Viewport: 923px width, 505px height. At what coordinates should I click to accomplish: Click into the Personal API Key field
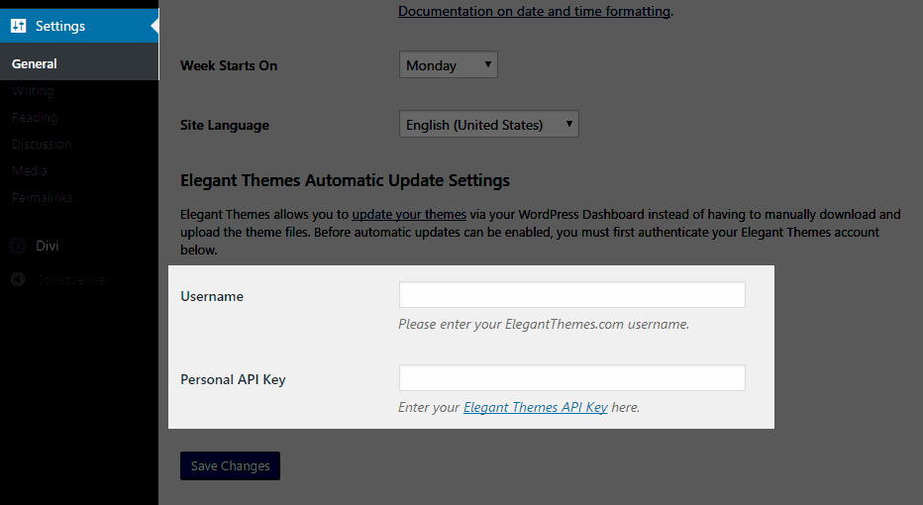(571, 378)
